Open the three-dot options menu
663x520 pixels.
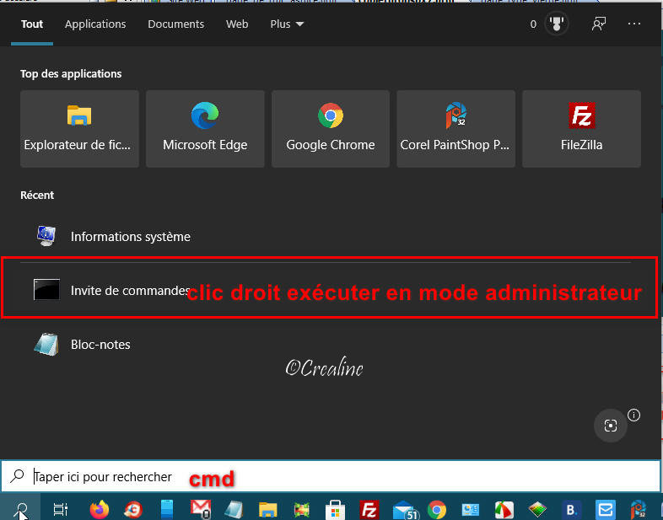click(x=633, y=24)
